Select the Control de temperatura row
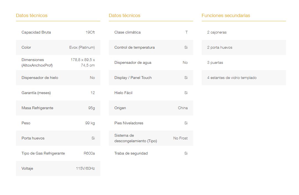 tap(151, 48)
